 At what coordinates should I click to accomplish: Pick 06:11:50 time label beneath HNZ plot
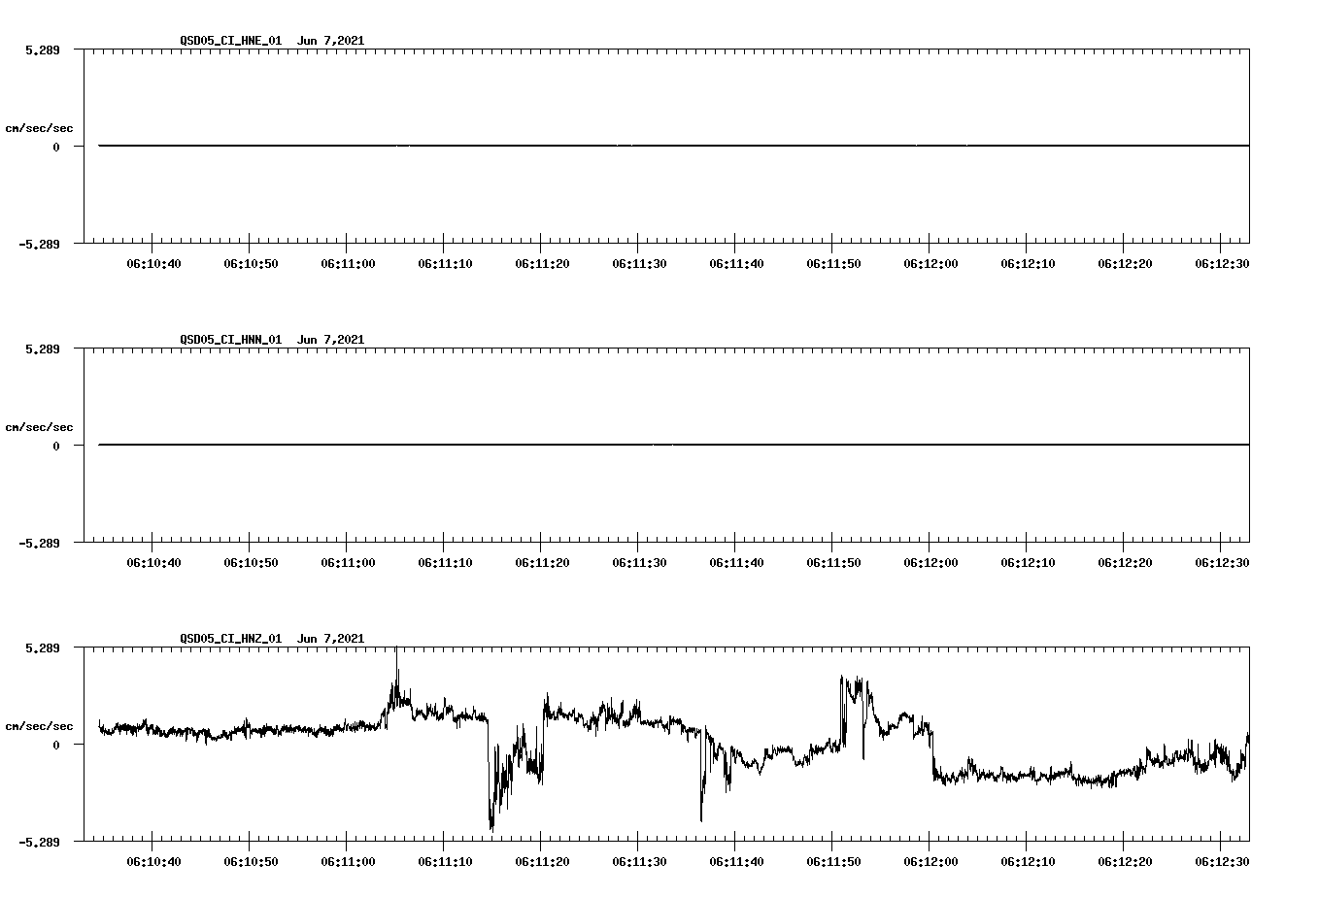(833, 862)
